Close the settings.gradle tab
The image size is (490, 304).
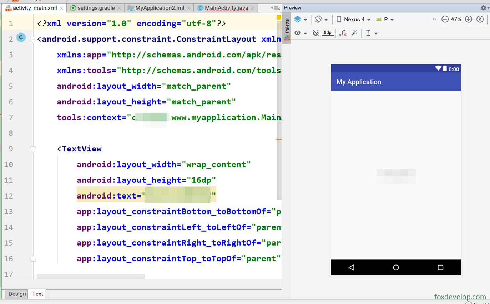tap(119, 8)
